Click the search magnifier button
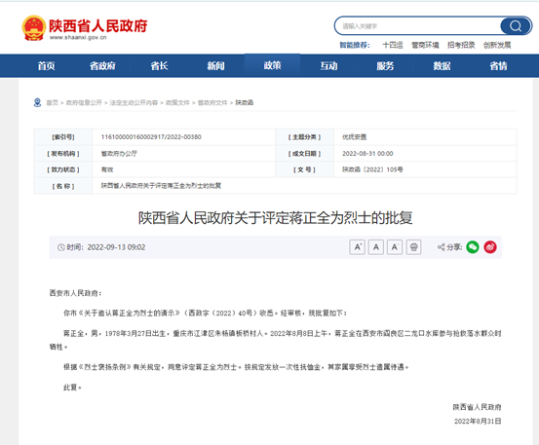Screen dimensions: 539x445 516,25
